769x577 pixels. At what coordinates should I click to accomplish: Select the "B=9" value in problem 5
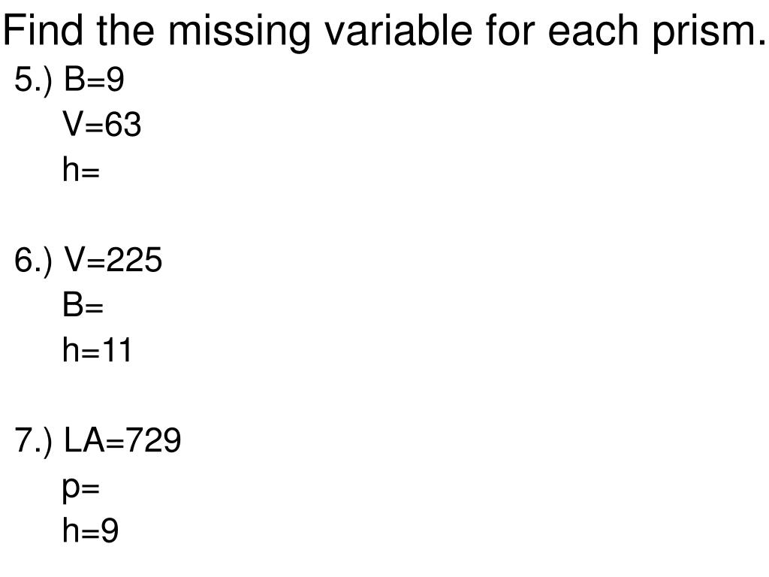94,81
